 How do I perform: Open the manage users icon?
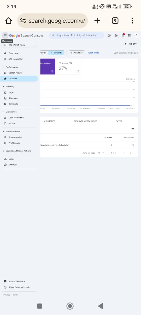[x=116, y=35]
